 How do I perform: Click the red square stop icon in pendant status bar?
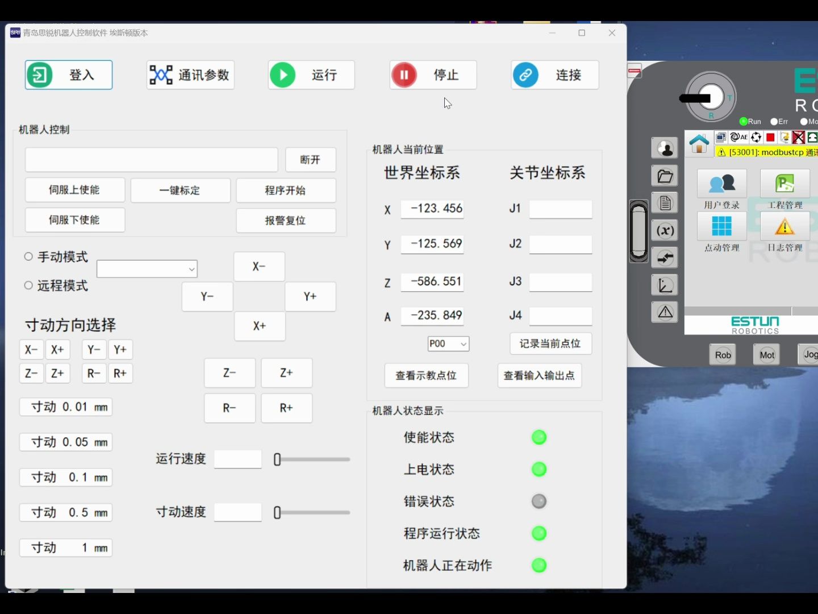coord(770,137)
